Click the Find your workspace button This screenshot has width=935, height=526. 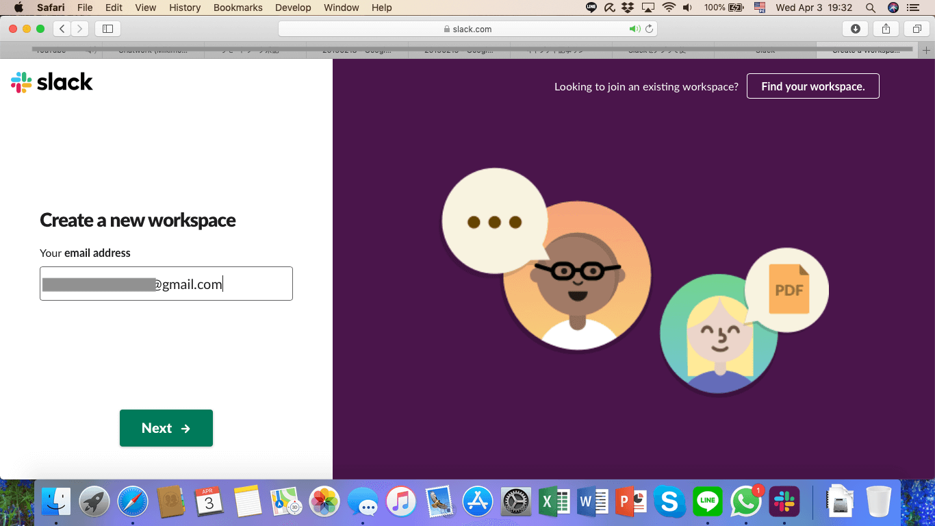[812, 86]
